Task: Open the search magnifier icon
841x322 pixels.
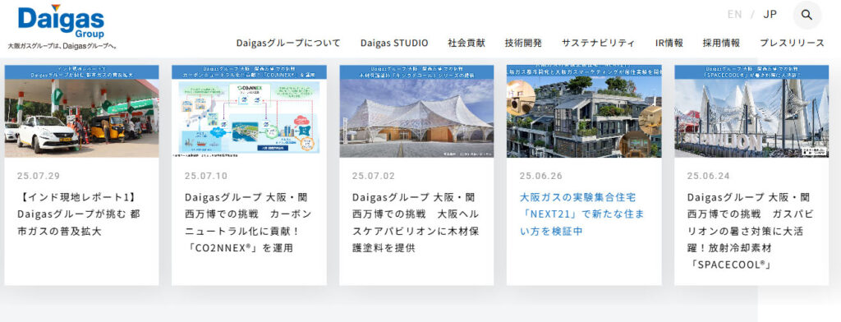Action: [x=807, y=15]
